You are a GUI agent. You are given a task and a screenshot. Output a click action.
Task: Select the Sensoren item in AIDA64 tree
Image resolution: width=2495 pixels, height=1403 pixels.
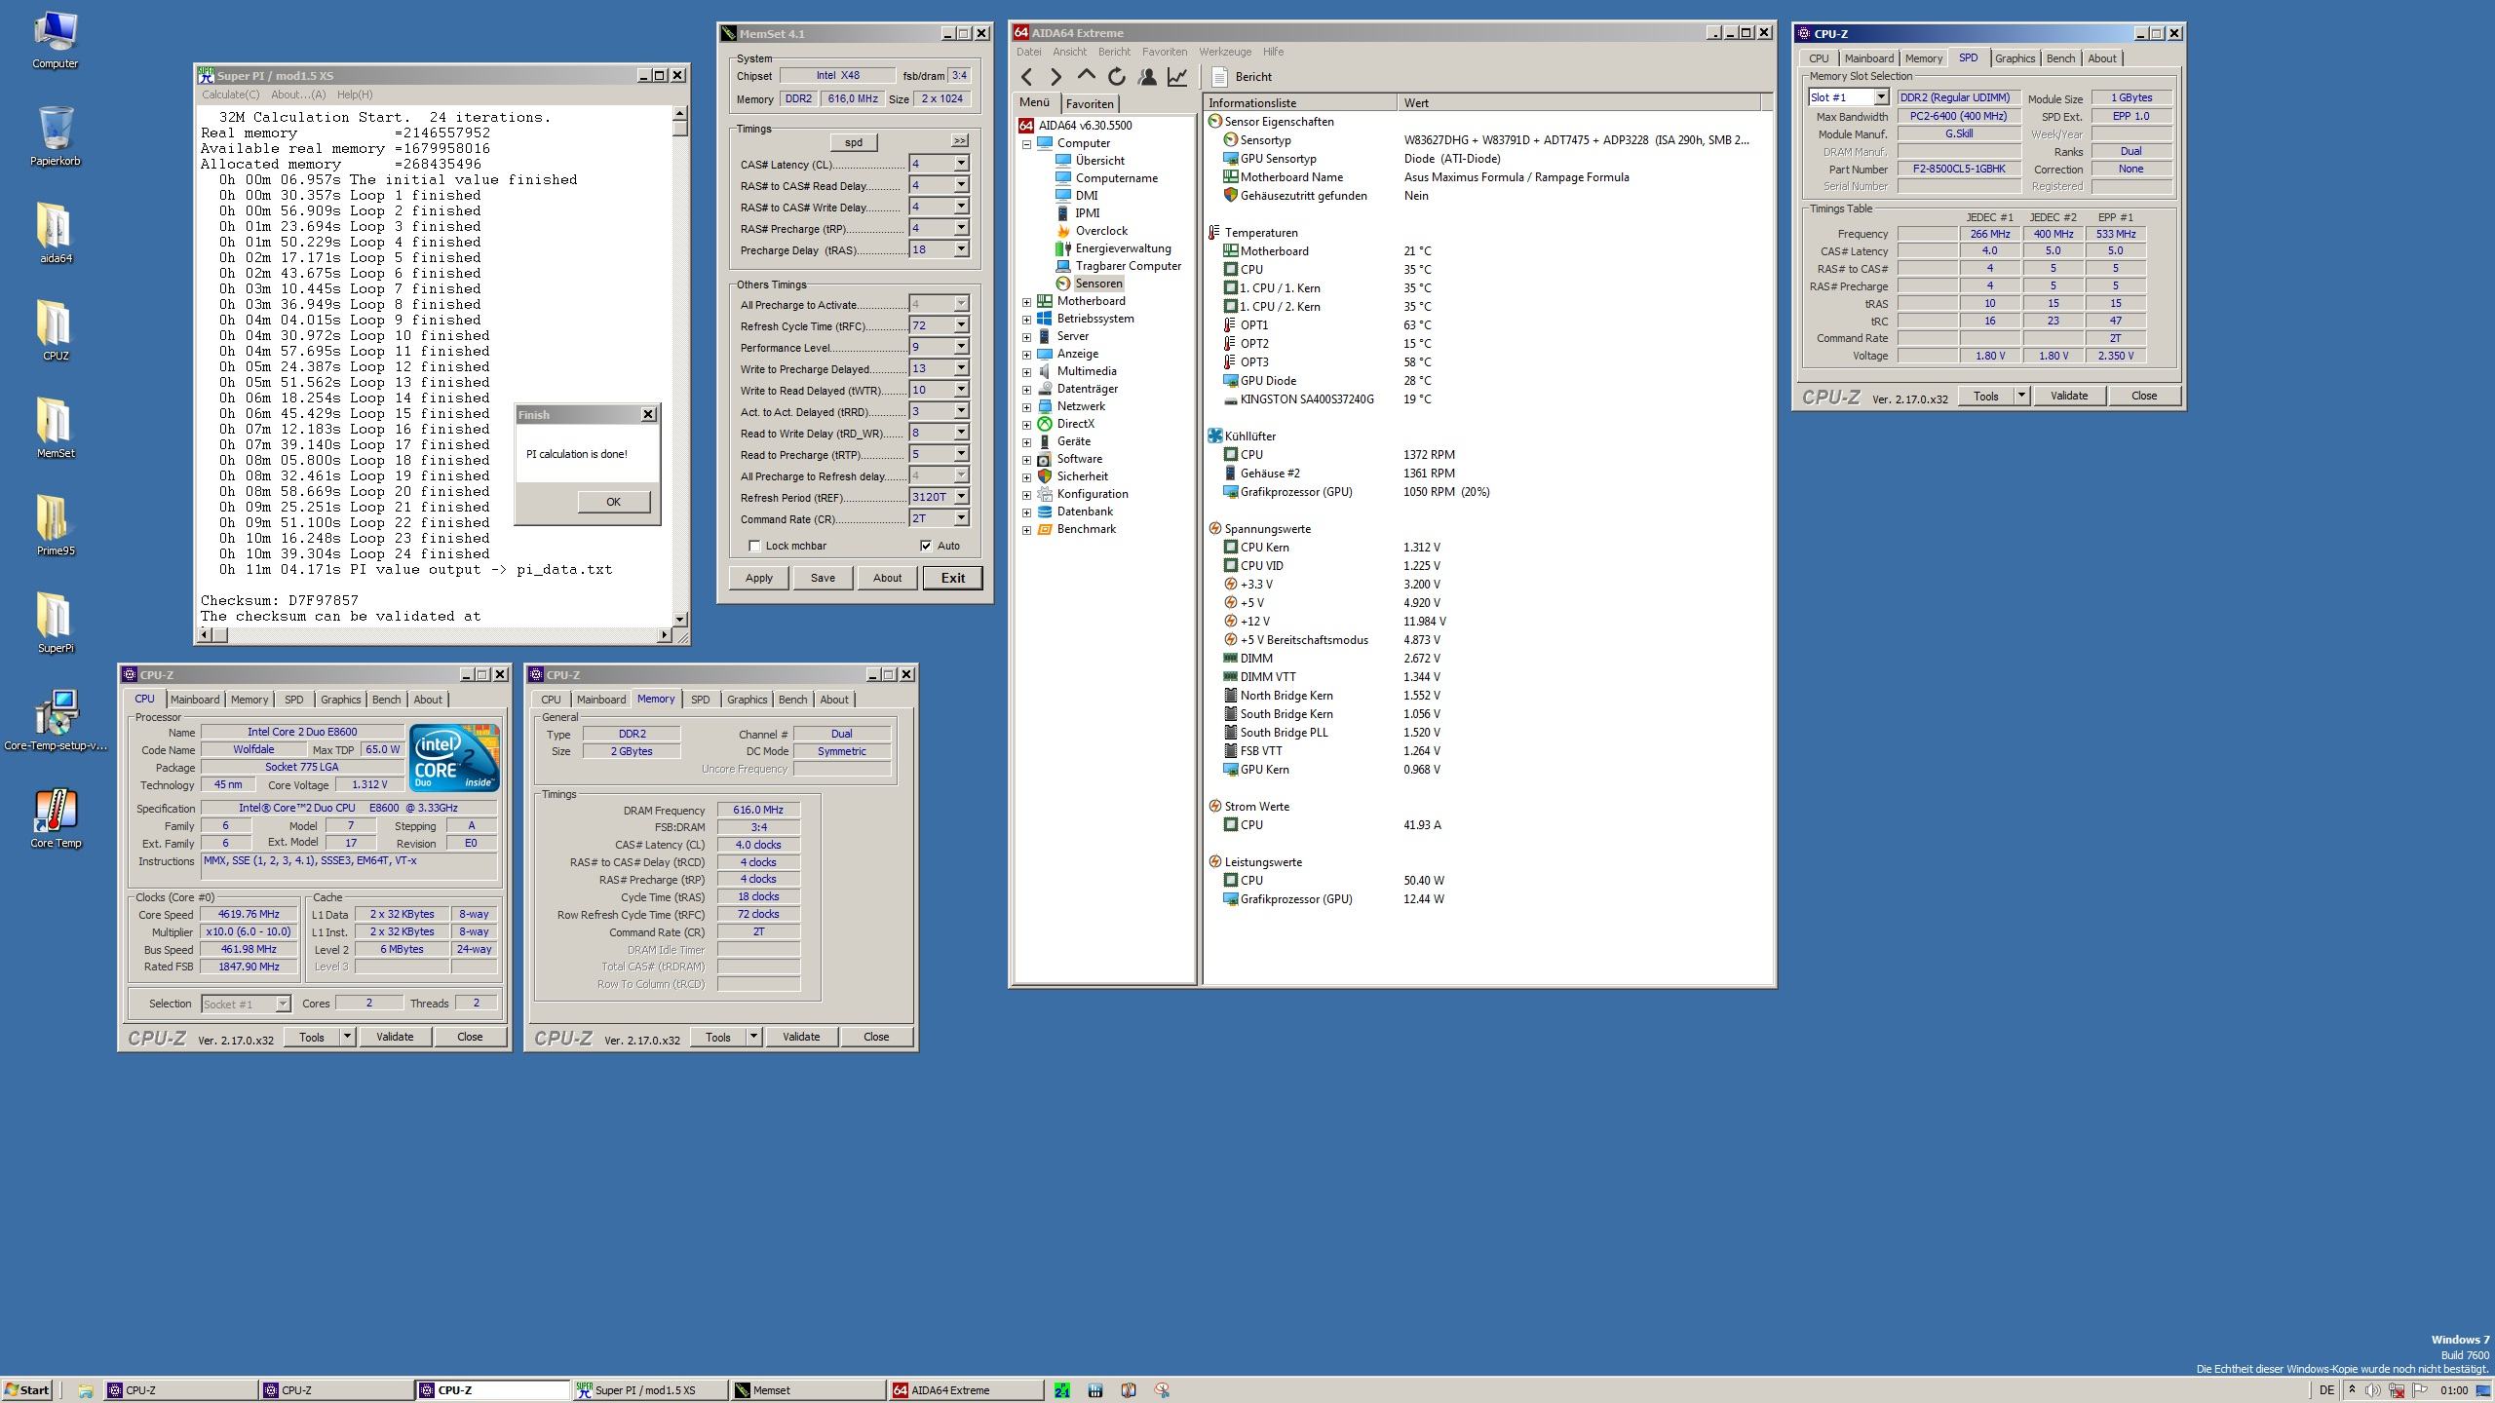coord(1099,283)
